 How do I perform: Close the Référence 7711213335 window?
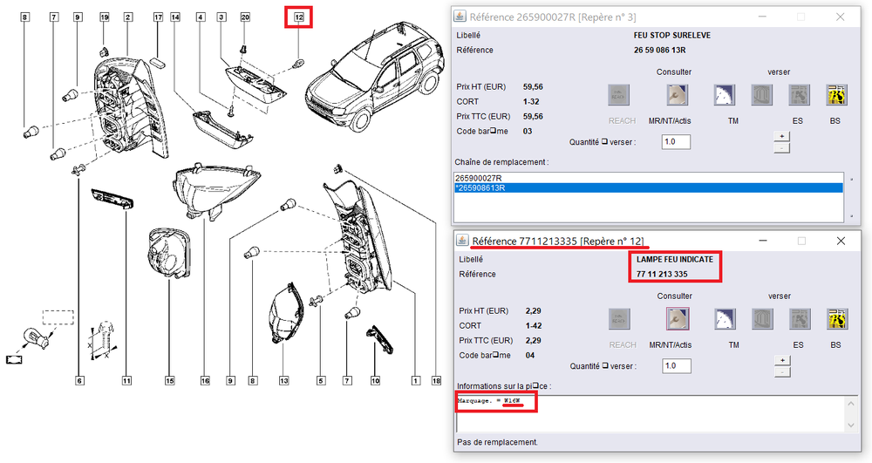[841, 241]
